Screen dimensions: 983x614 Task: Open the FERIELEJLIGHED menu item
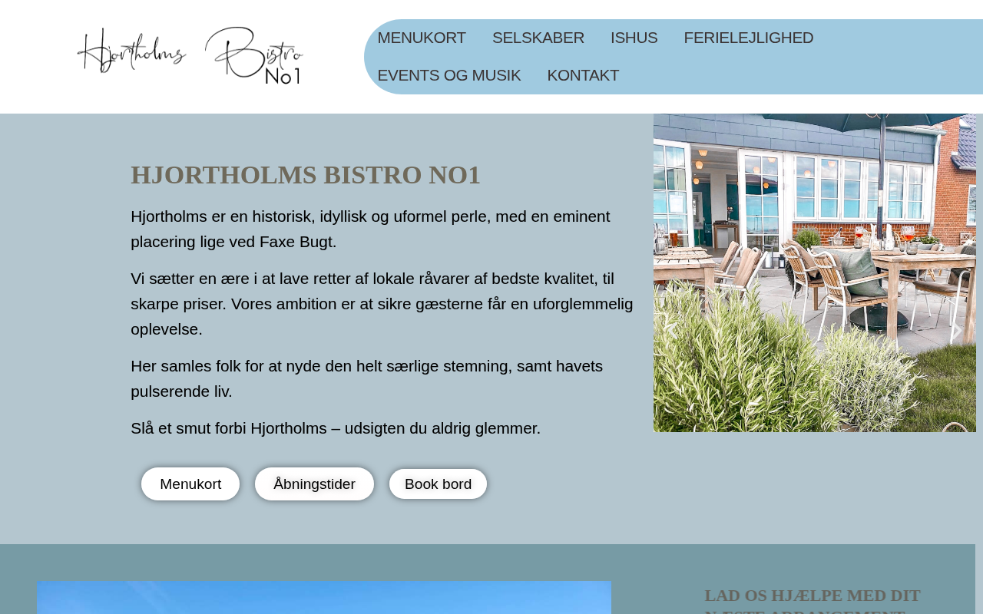coord(749,38)
